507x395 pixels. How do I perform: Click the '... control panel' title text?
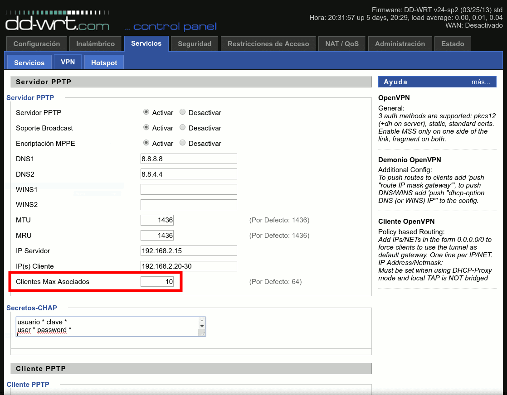(171, 26)
